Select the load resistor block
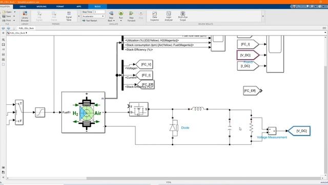328x185 pixels. [x=251, y=127]
